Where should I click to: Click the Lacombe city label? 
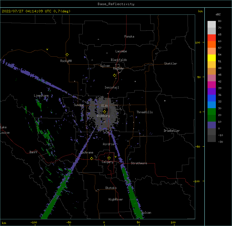[x=121, y=51]
